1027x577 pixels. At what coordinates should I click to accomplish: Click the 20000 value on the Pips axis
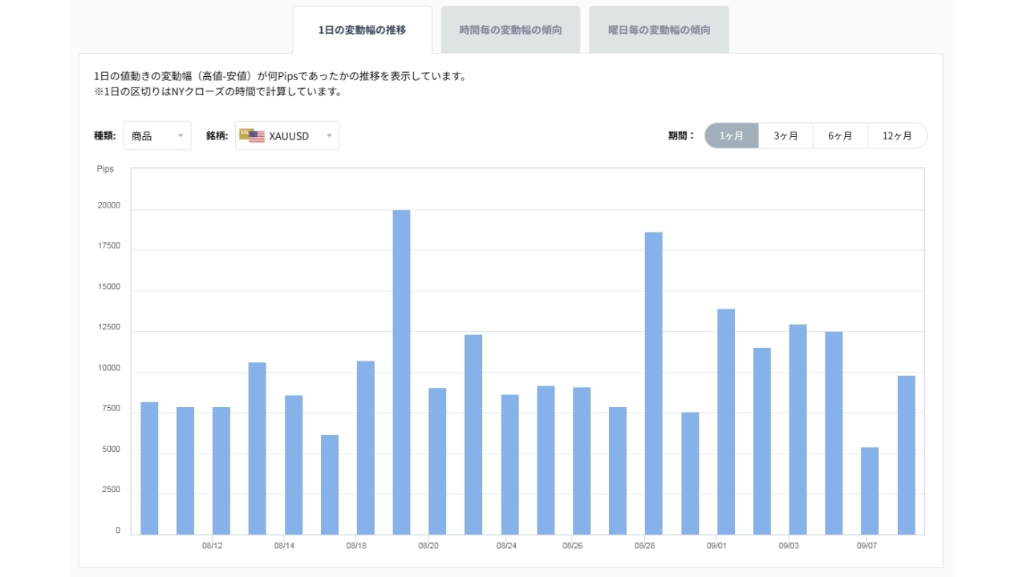(108, 205)
